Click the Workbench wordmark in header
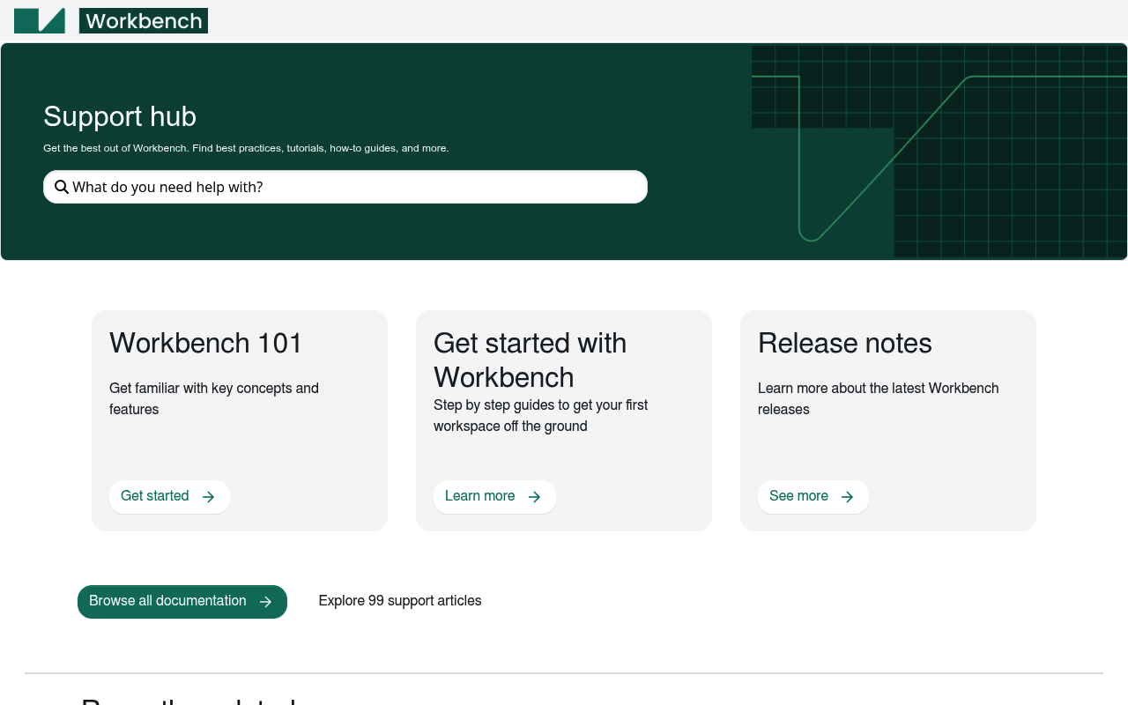This screenshot has height=705, width=1128. coord(144,20)
